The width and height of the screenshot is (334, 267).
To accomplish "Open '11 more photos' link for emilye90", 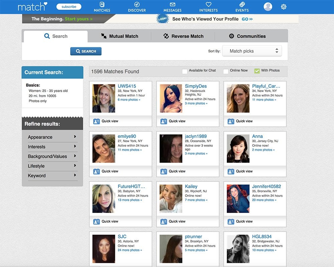I will coord(130,150).
